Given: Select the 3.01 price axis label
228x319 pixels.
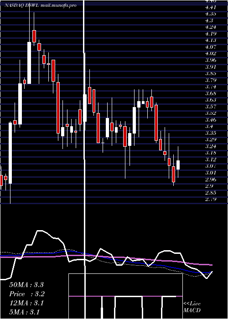Looking at the screenshot, I should click(x=211, y=173).
